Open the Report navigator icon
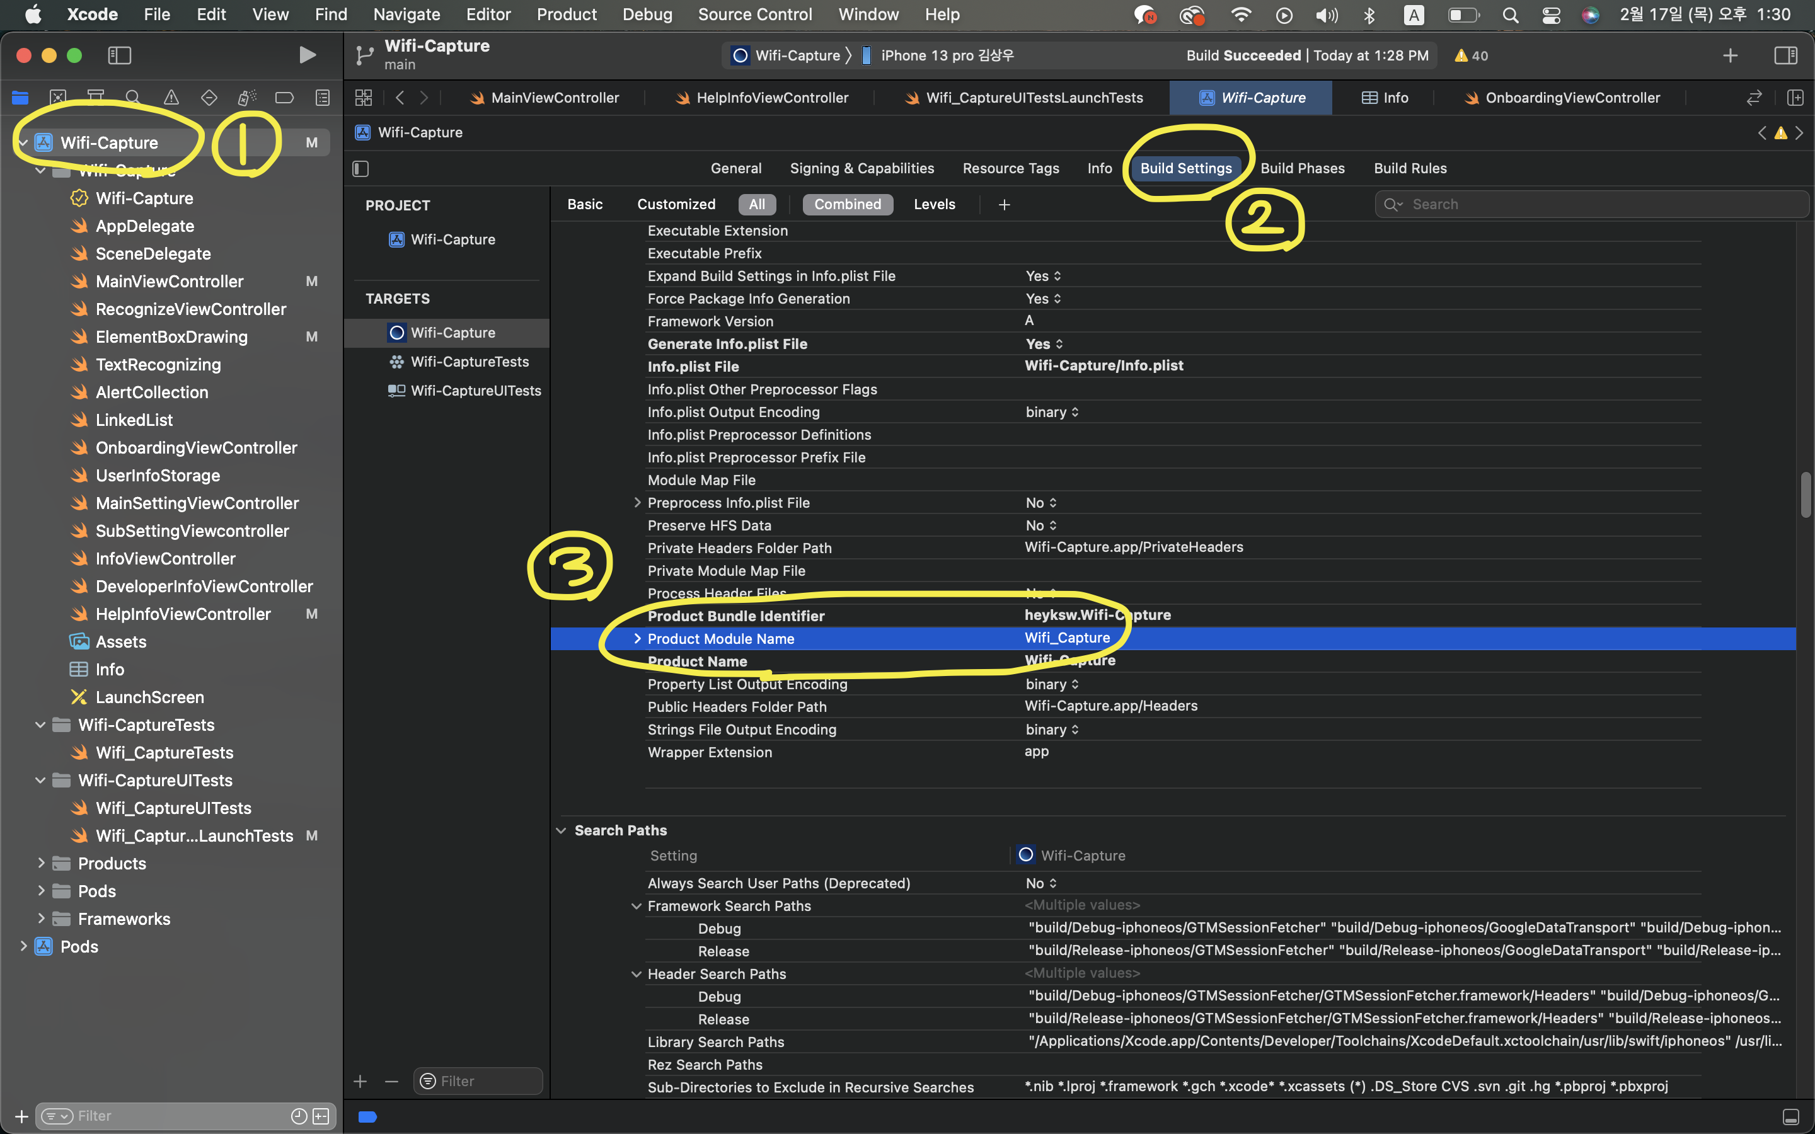Screen dimensions: 1815x1134 coord(323,98)
